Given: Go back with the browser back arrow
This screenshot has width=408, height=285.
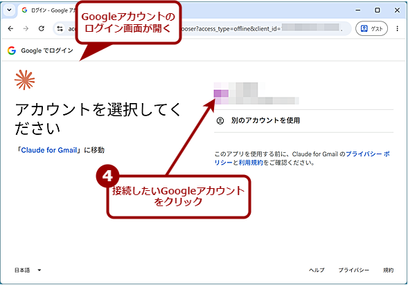Looking at the screenshot, I should 10,28.
